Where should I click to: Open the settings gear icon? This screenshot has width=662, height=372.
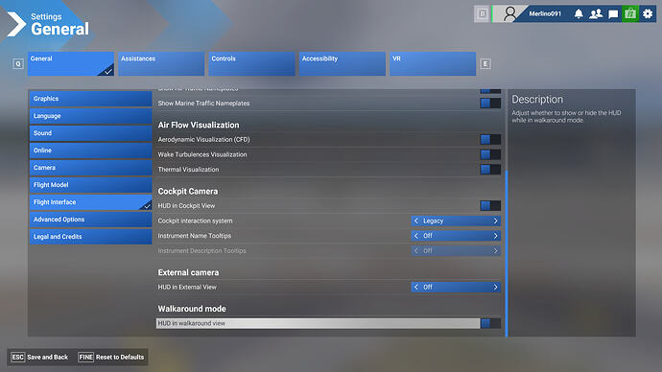tap(648, 14)
